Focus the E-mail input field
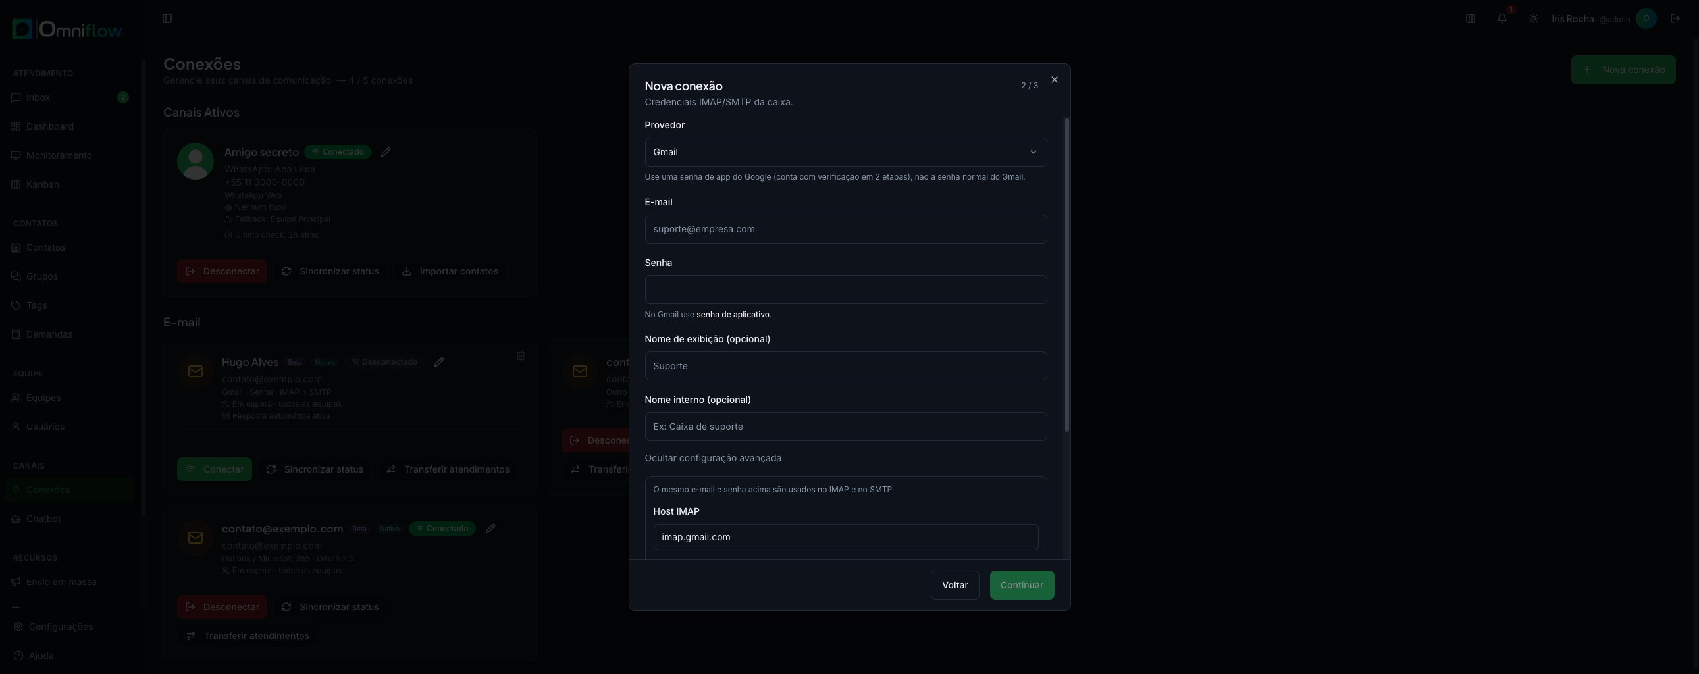The image size is (1699, 674). (845, 229)
